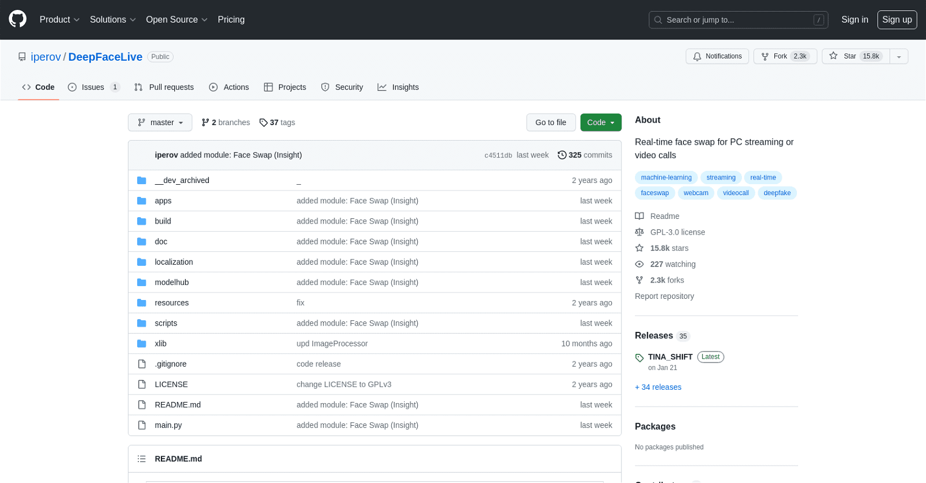The image size is (926, 483).
Task: Open the commit history clock icon
Action: (561, 155)
